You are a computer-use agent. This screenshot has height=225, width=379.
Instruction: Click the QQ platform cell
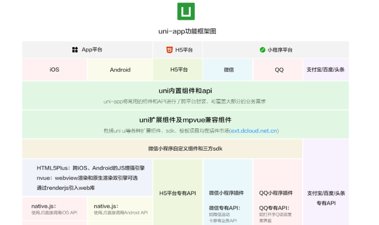278,70
